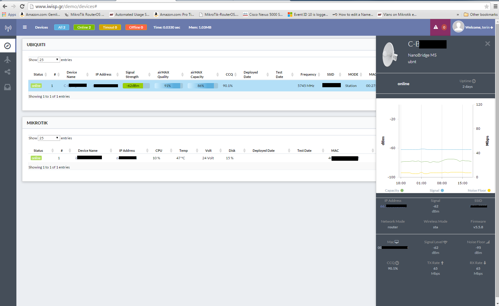Image resolution: width=499 pixels, height=306 pixels.
Task: Toggle Noise Floor series in legend
Action: [479, 191]
